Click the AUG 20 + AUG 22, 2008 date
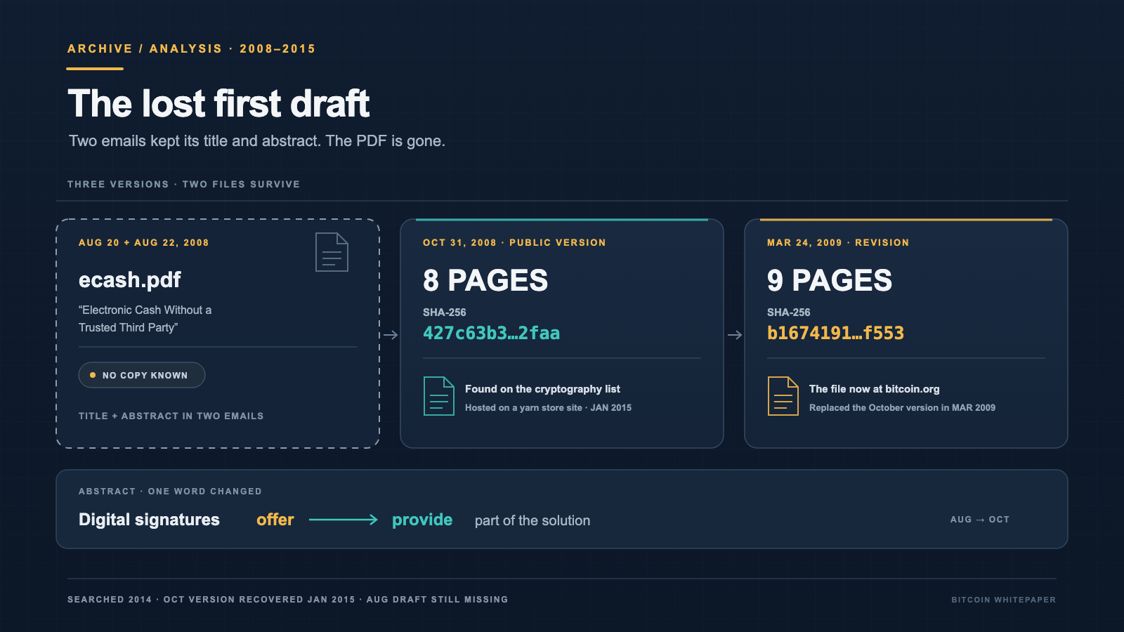Screen dimensions: 1124x632 point(144,242)
